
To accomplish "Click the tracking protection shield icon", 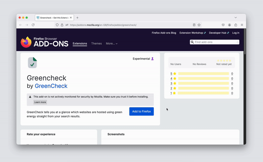I will click(57, 25).
